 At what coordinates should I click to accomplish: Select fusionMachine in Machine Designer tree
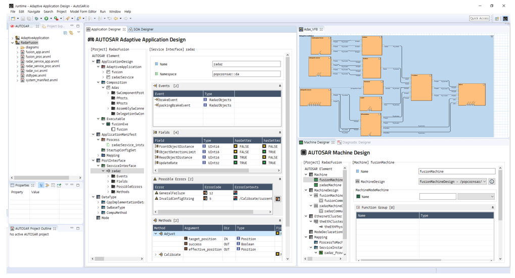331,180
